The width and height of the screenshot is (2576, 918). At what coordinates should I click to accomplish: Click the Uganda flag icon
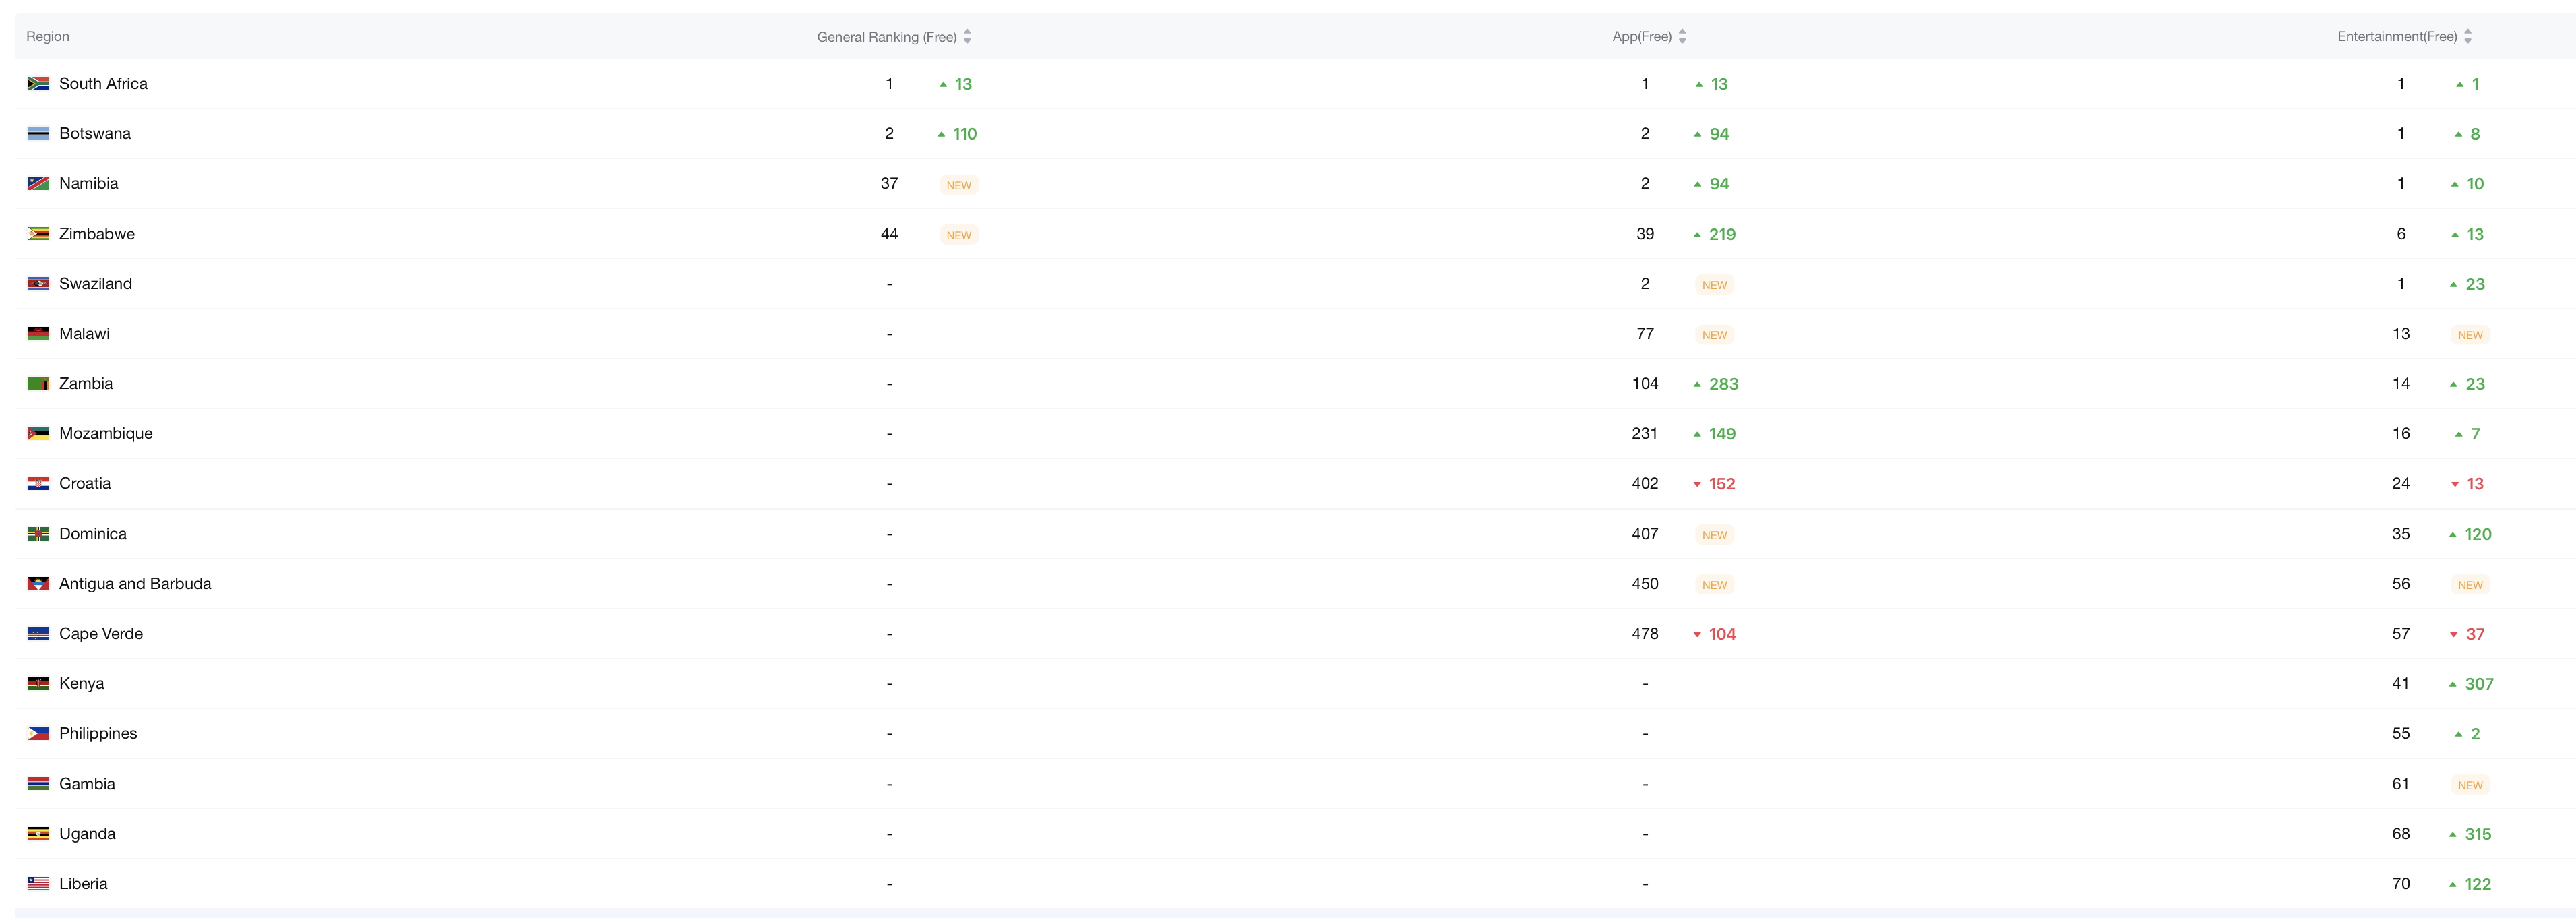[38, 834]
